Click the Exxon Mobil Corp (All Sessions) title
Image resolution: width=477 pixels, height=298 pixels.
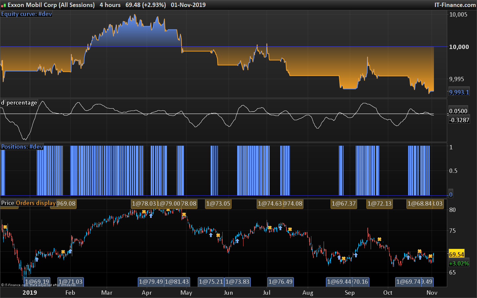(51, 5)
